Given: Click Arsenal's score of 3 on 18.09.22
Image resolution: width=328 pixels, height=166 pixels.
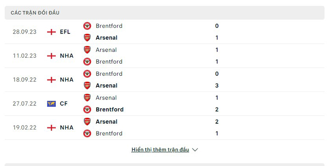Looking at the screenshot, I should [x=216, y=86].
